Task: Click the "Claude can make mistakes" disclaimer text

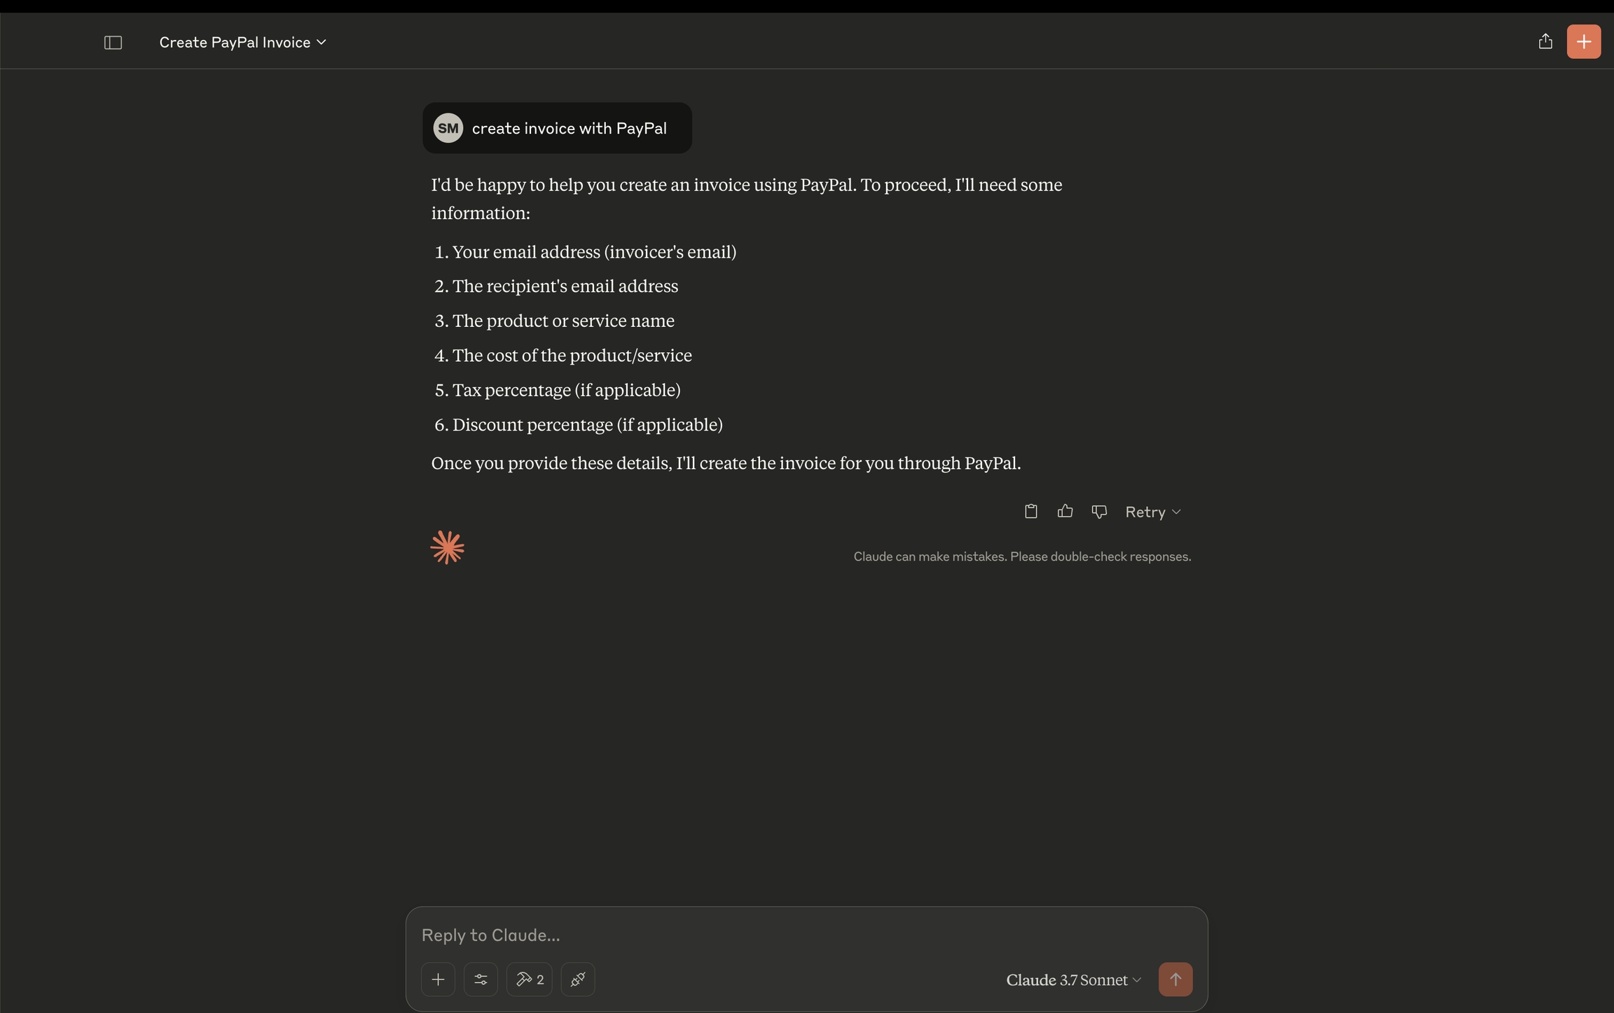Action: (1021, 557)
